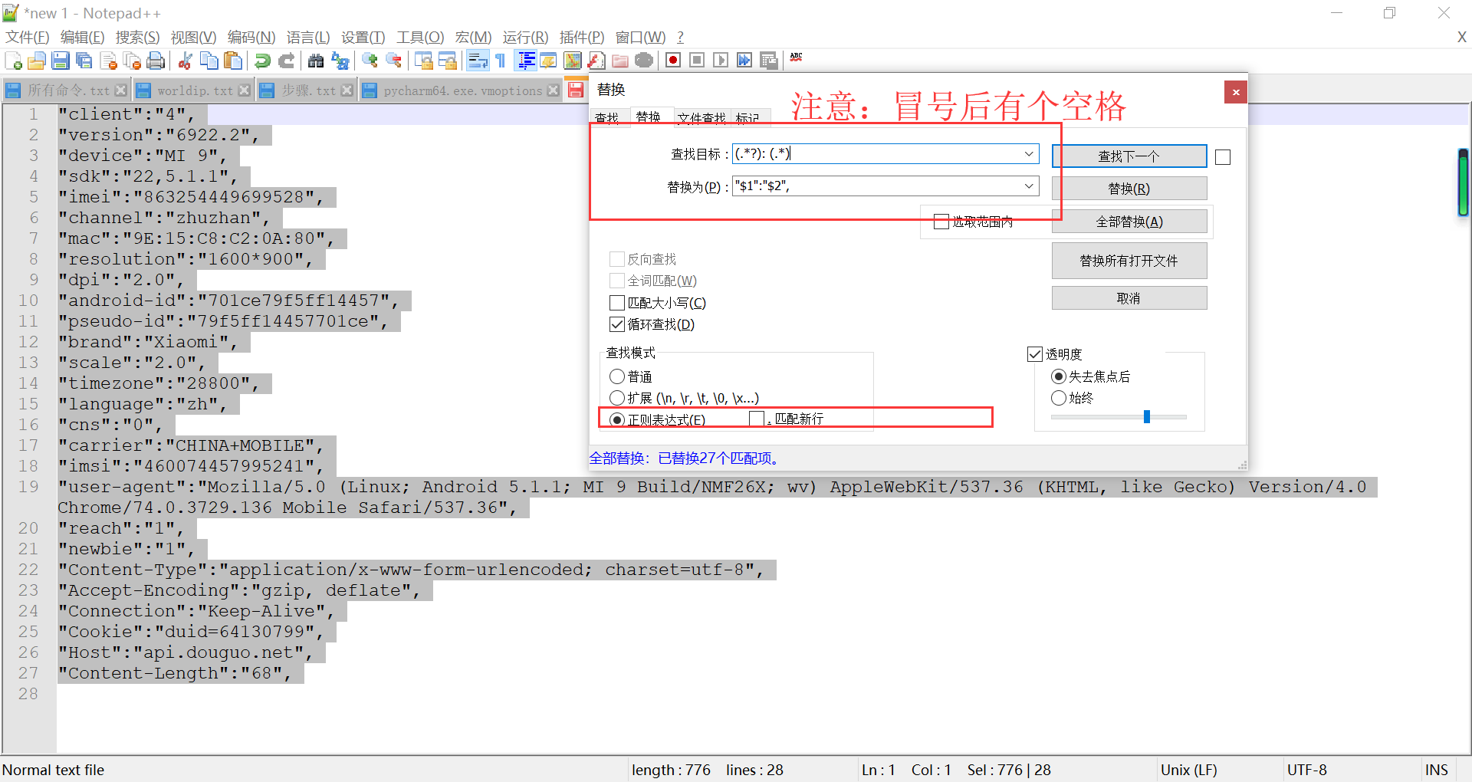Create a new file from the toolbar

(13, 61)
